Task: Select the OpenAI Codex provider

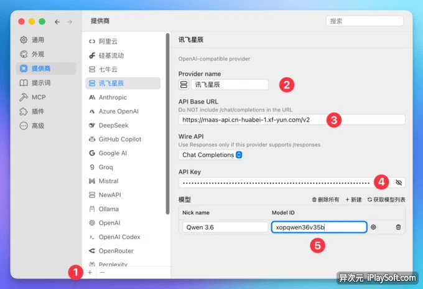Action: tap(123, 237)
